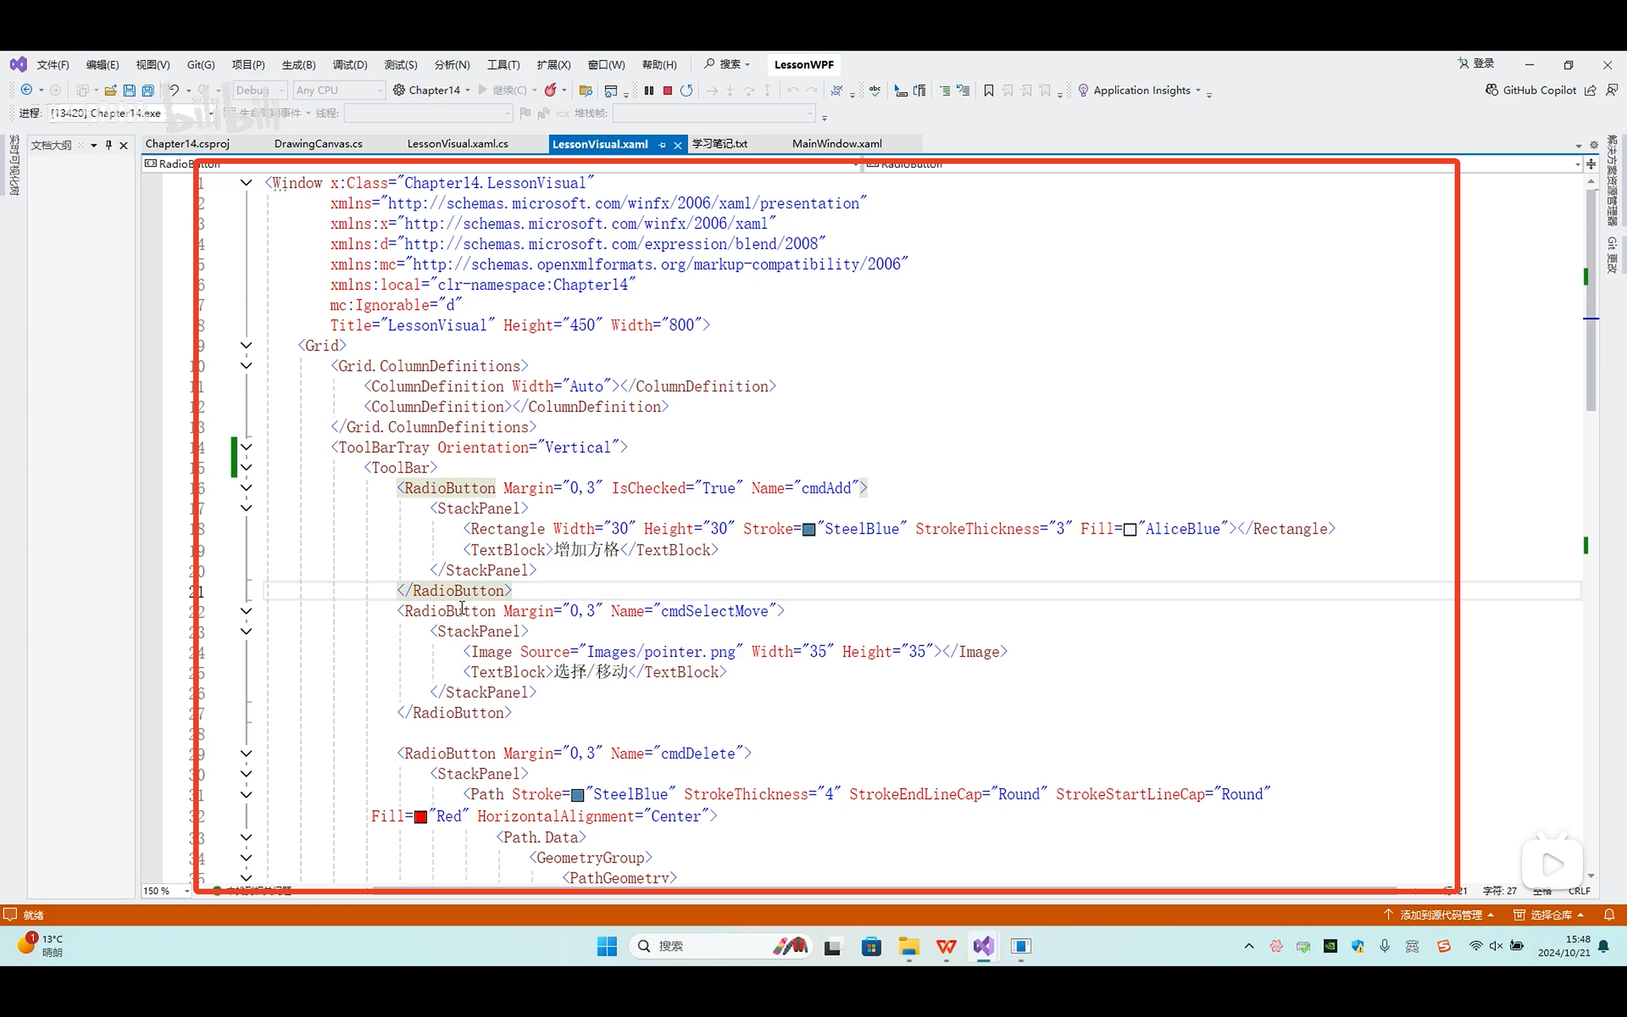Open Visual Studio from the Windows taskbar
This screenshot has height=1017, width=1627.
[x=983, y=946]
